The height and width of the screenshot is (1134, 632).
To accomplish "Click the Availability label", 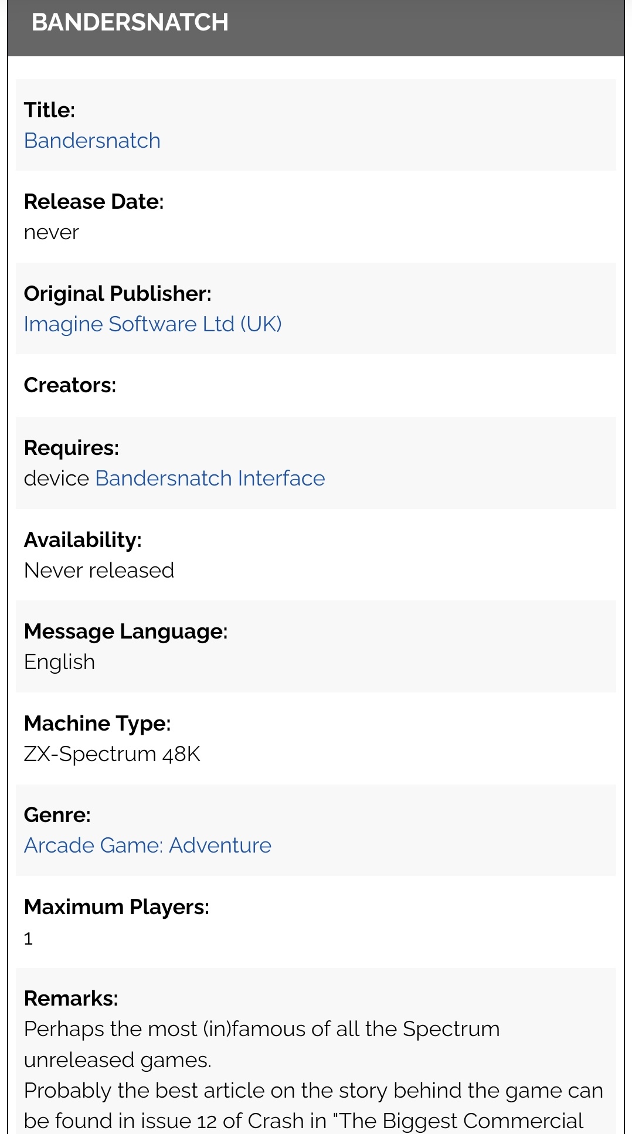I will (x=83, y=540).
